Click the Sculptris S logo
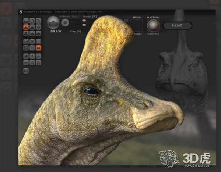 [21, 12]
